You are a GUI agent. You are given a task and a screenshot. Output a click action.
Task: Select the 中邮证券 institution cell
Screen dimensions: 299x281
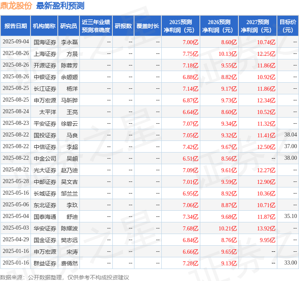click(45, 182)
